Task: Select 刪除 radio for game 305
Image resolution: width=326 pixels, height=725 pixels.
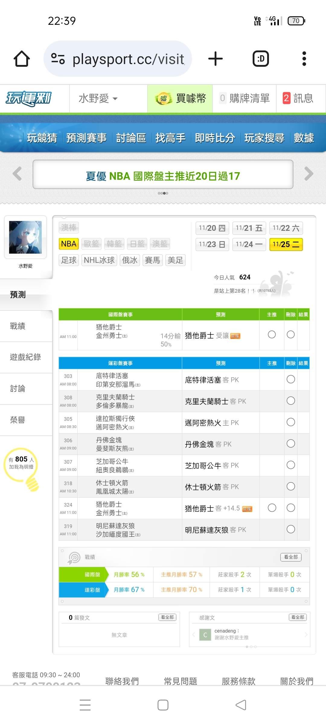Action: point(291,422)
